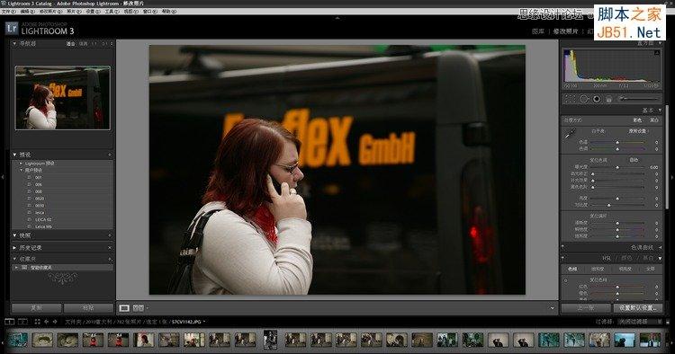This screenshot has height=354, width=675.
Task: Open the filter dropdown above filmstrip on right
Action: click(639, 322)
